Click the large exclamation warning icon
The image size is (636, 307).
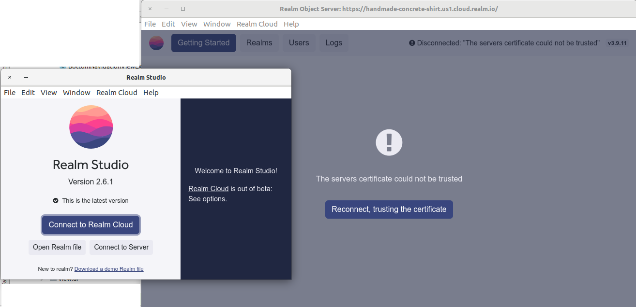click(389, 142)
